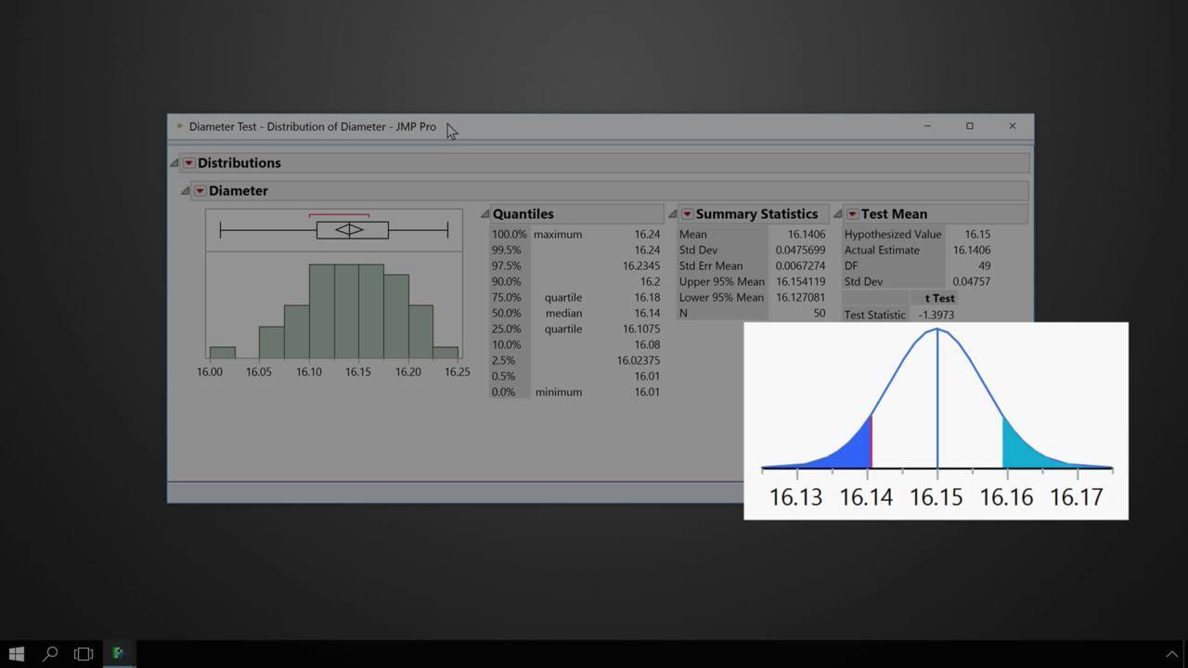Collapse the Distributions outline with gray triangle
Viewport: 1188px width, 668px height.
[x=174, y=163]
